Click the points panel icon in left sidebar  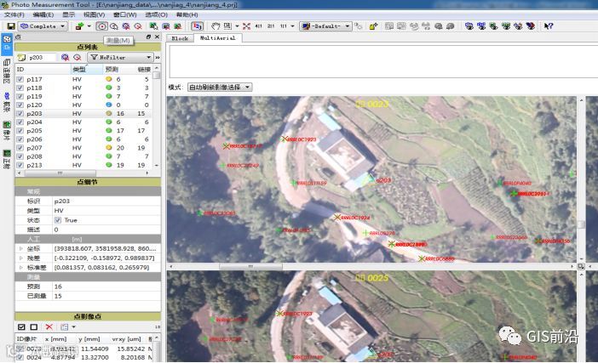pyautogui.click(x=7, y=43)
